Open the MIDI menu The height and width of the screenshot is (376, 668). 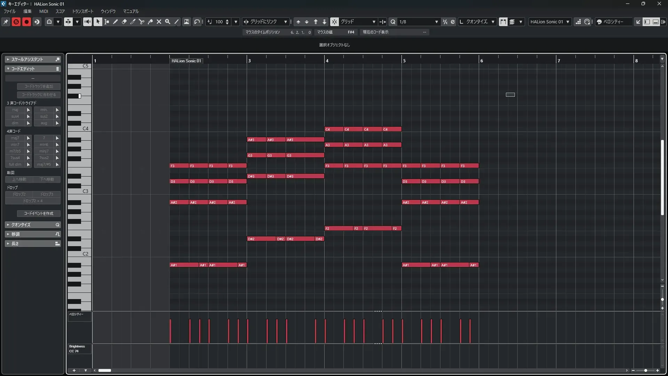click(x=43, y=11)
